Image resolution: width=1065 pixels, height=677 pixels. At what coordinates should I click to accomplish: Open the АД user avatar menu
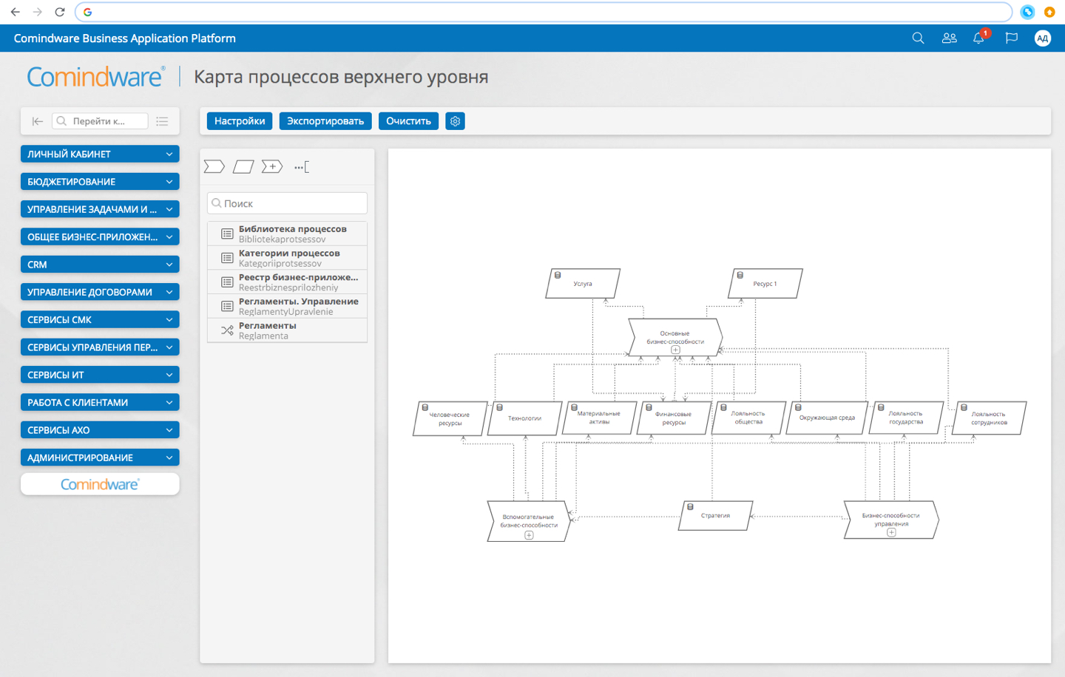(x=1042, y=38)
